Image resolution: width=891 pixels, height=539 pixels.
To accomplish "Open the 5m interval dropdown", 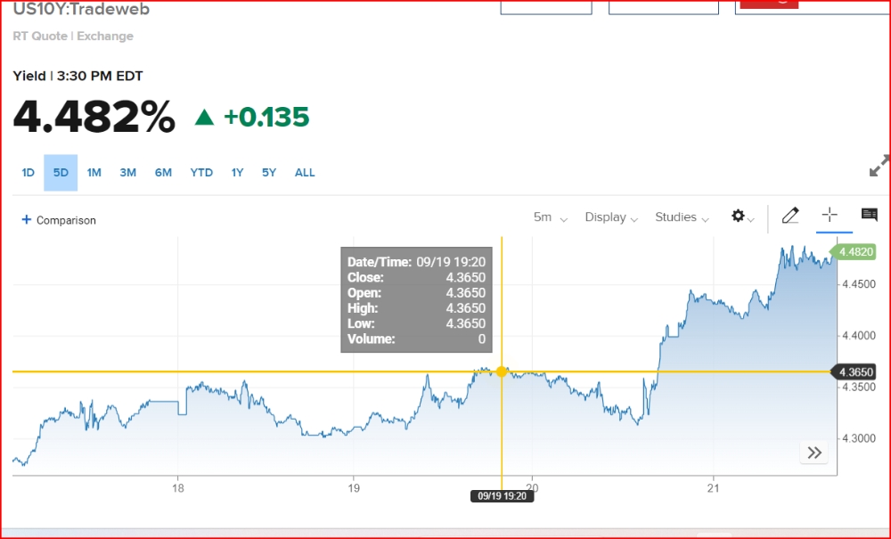I will pos(550,217).
